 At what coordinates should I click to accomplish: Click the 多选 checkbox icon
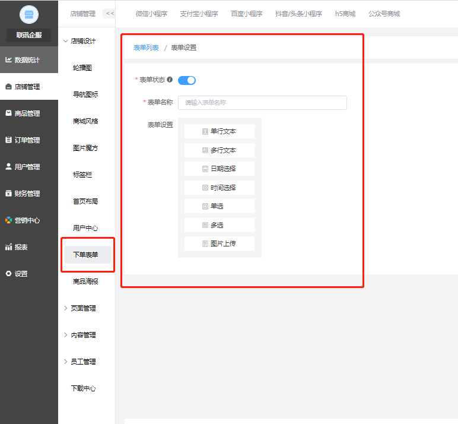pyautogui.click(x=205, y=225)
